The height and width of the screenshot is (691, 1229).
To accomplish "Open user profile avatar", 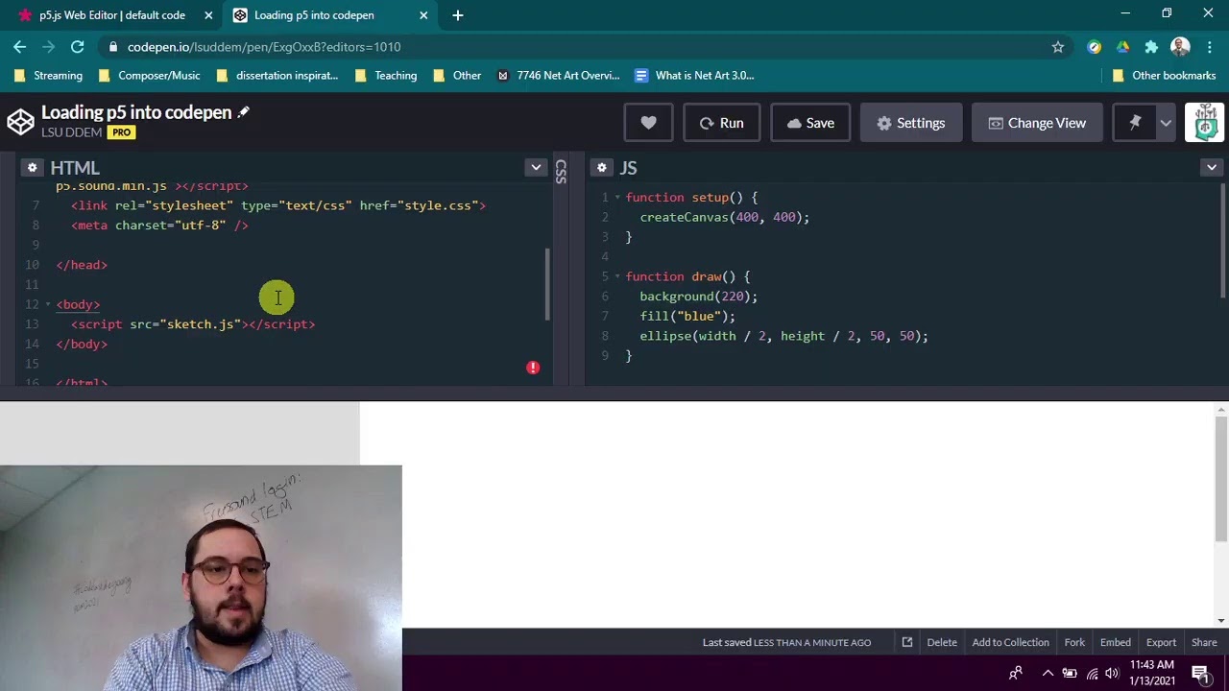I will [1204, 123].
